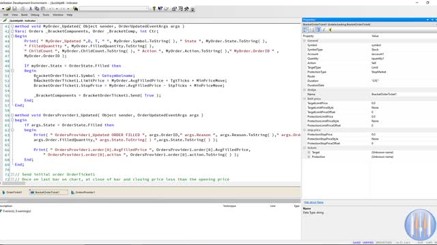Screen dimensions: 437x245
Task: Click the Alphabetical sort icon in Properties
Action: [312, 30]
